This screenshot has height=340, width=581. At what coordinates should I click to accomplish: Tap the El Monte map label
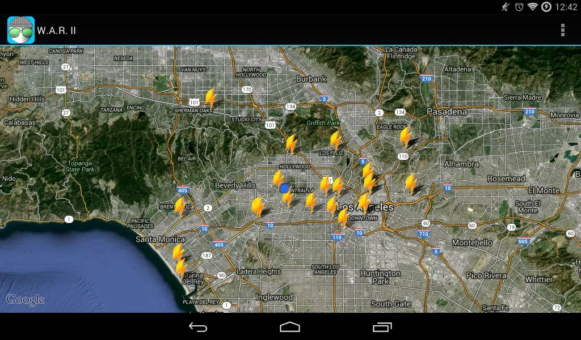(544, 190)
